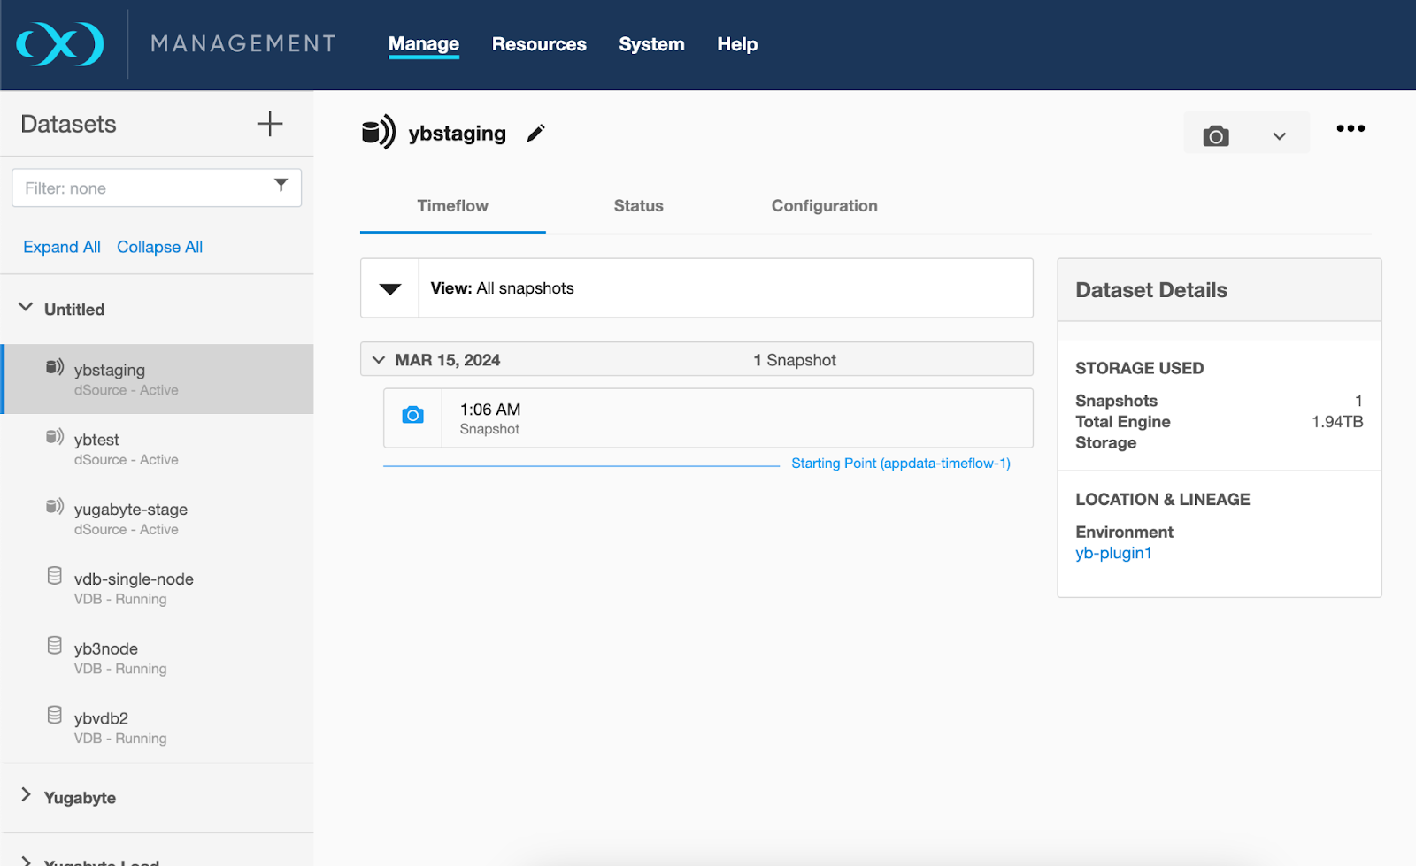Open the All snapshots view dropdown

pos(389,287)
